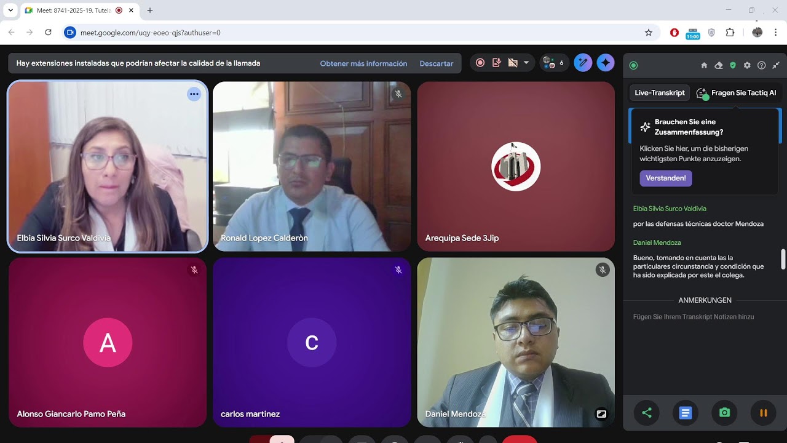Switch to the Fragen Sie Tactiq AI tab

[737, 93]
